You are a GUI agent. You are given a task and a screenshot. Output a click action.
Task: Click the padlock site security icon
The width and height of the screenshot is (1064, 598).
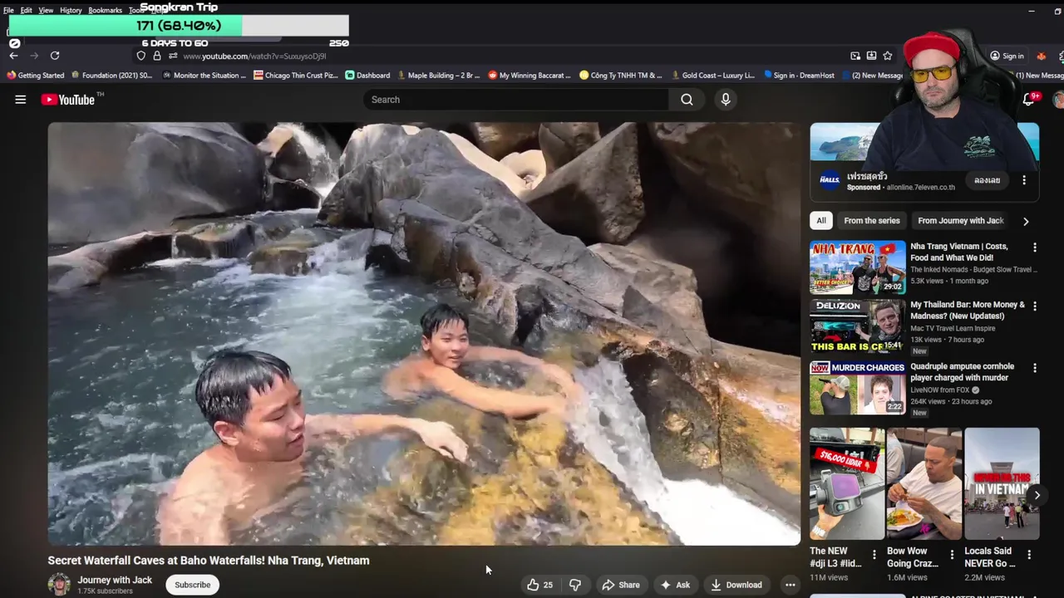pos(156,56)
